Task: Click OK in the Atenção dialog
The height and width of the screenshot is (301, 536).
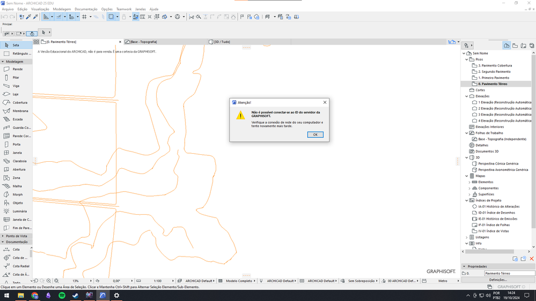Action: pos(315,134)
